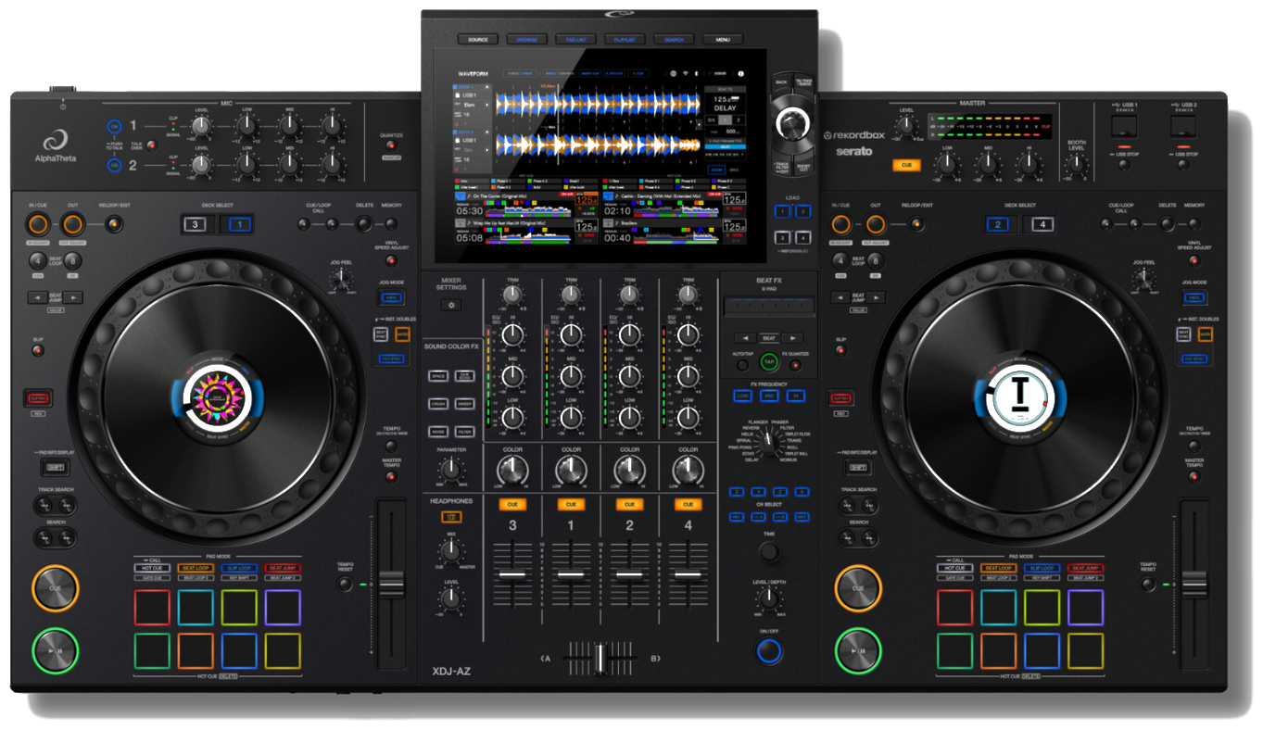Screen dimensions: 1263x730
Task: Step down the beat with the left BEAT arrow
Action: (744, 338)
